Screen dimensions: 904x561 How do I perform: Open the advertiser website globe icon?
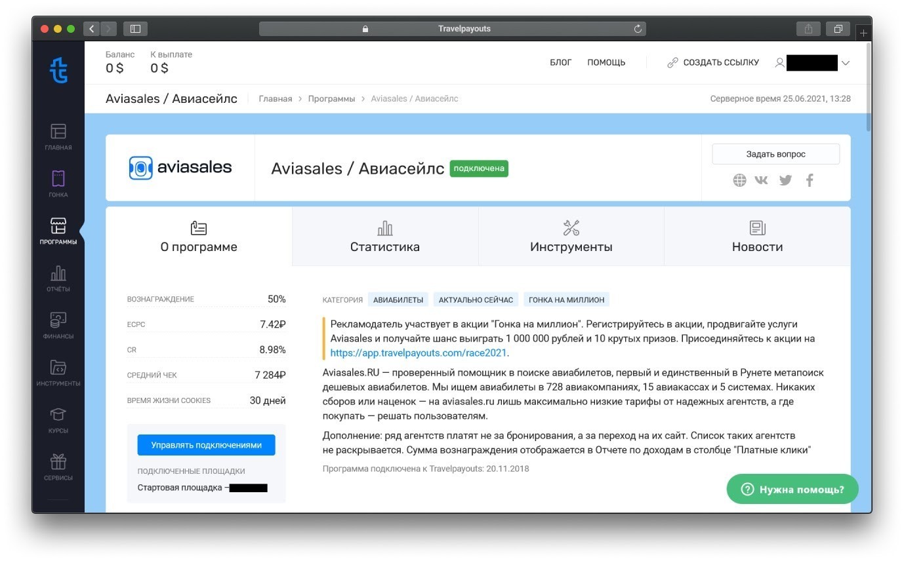(x=739, y=180)
